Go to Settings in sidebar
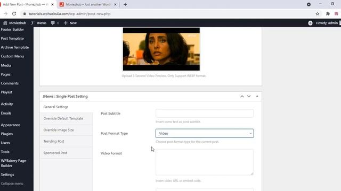The image size is (341, 191). (x=7, y=175)
